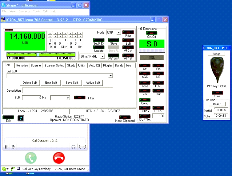Image resolution: width=232 pixels, height=176 pixels.
Task: Click the red hang up call button in Skype
Action: click(59, 158)
